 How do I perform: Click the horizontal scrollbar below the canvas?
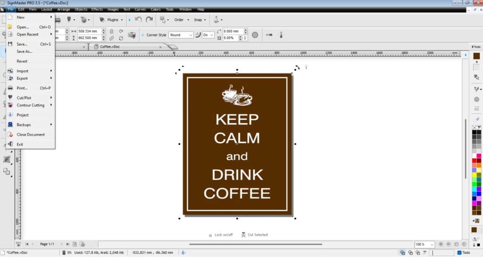pos(256,244)
